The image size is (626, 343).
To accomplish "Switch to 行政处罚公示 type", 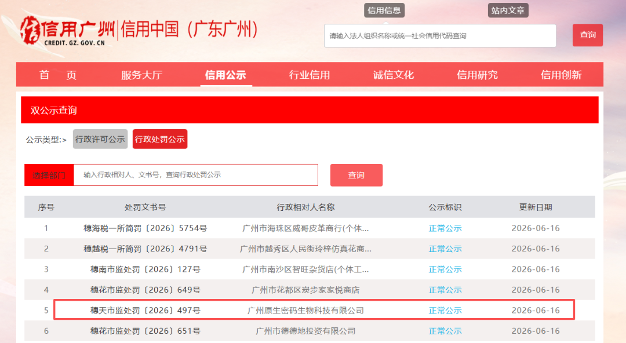I will pos(160,139).
